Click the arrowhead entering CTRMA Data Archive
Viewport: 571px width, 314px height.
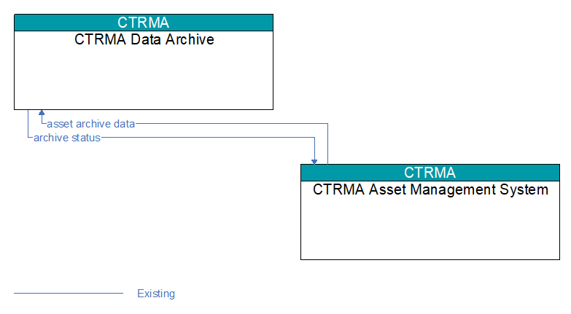click(42, 112)
